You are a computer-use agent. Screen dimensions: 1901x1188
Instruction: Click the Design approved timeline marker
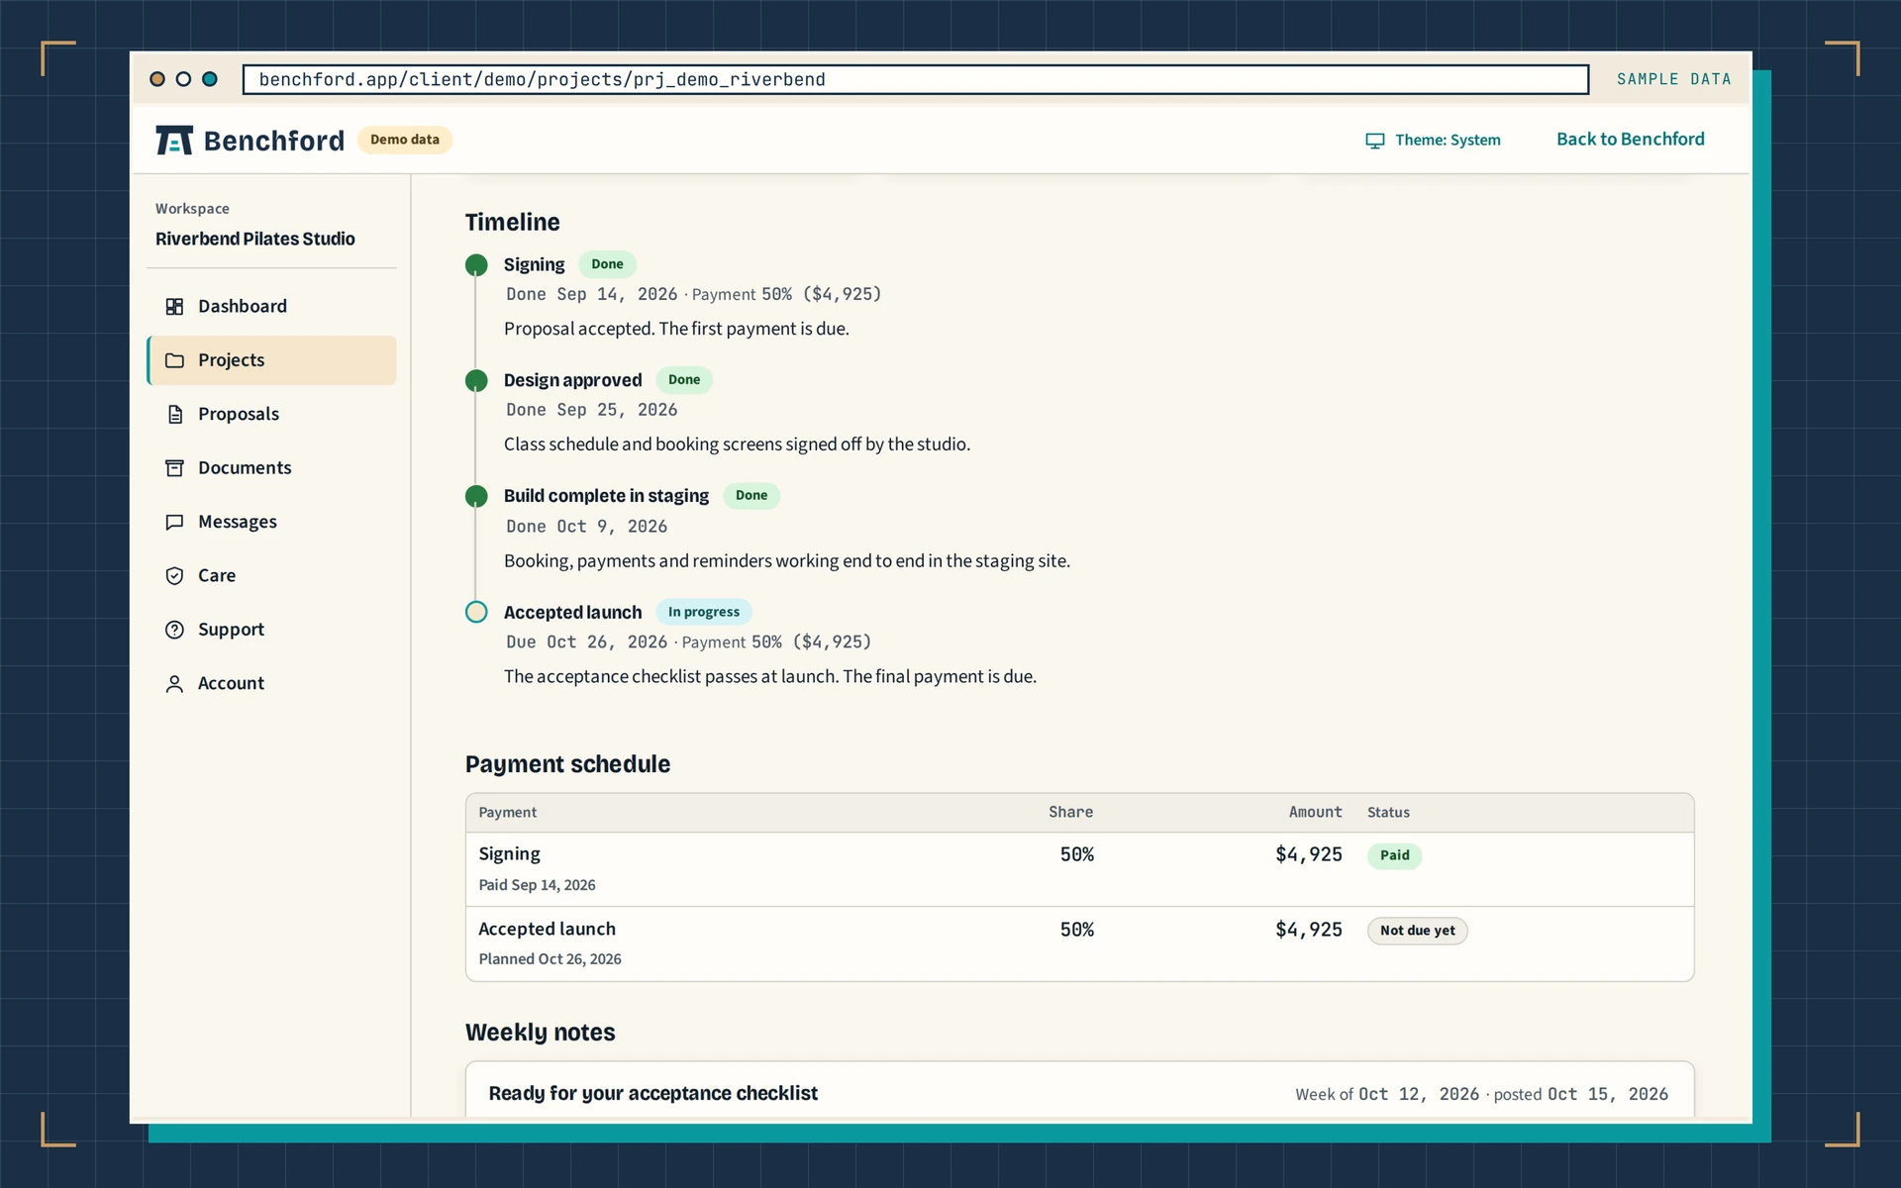coord(476,381)
